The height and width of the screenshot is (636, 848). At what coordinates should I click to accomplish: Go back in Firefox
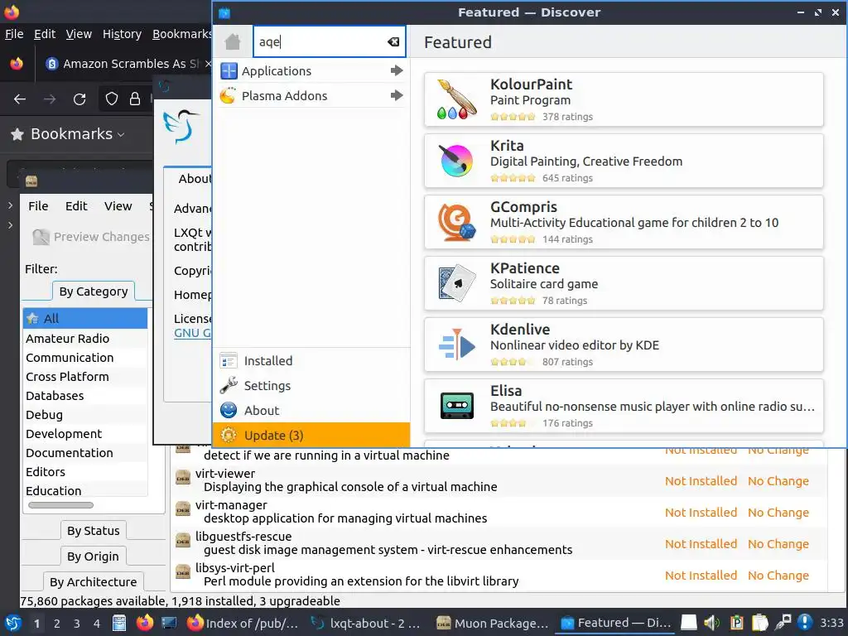(x=20, y=99)
